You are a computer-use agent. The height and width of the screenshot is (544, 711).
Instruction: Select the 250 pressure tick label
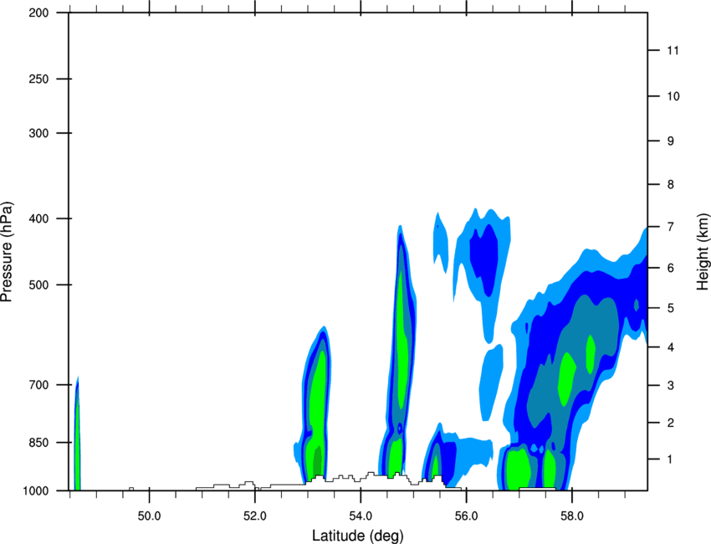38,79
